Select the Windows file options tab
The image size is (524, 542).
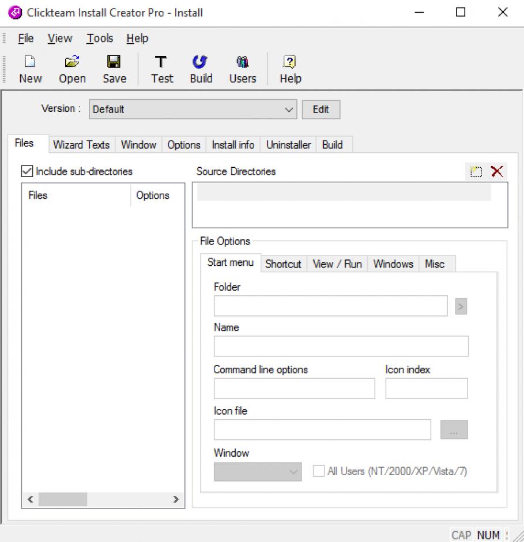[x=393, y=264]
